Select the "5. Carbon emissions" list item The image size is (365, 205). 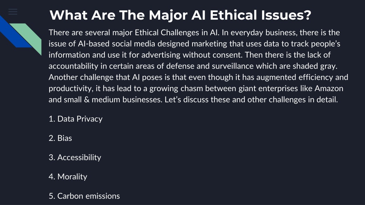(84, 196)
